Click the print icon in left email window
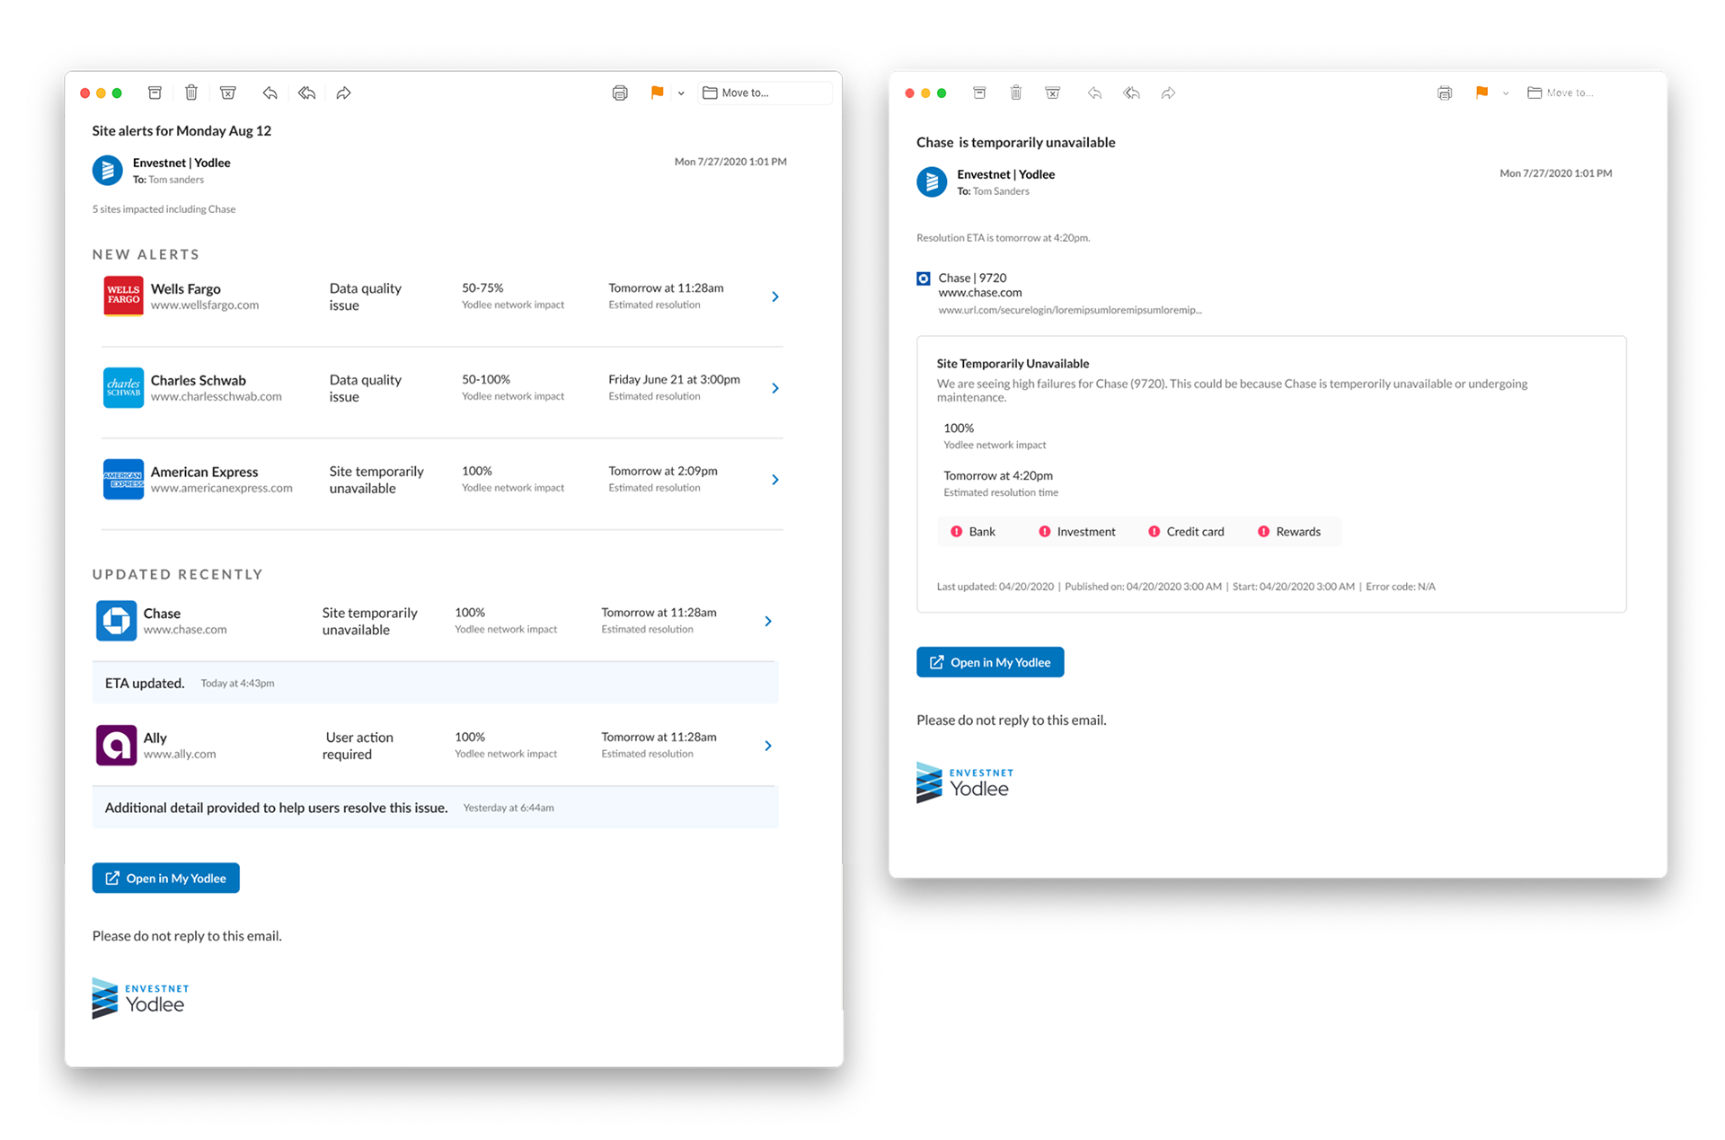The width and height of the screenshot is (1725, 1140). [x=620, y=93]
